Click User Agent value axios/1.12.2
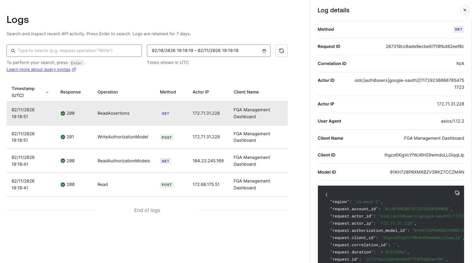This screenshot has height=263, width=472. point(452,121)
